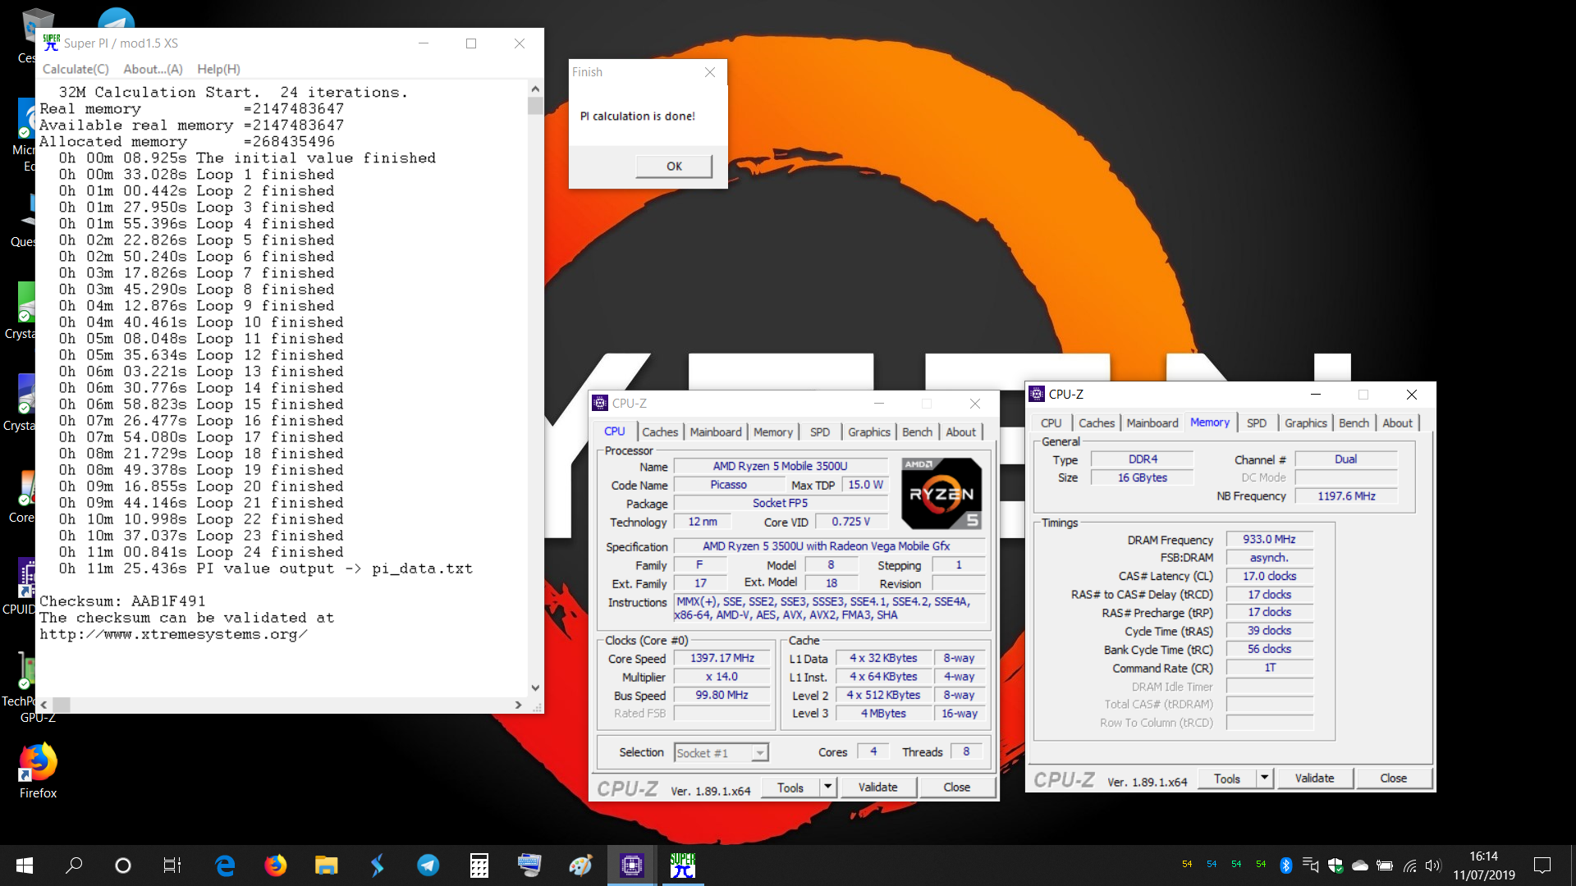Open battery status tray icon

(x=1385, y=865)
